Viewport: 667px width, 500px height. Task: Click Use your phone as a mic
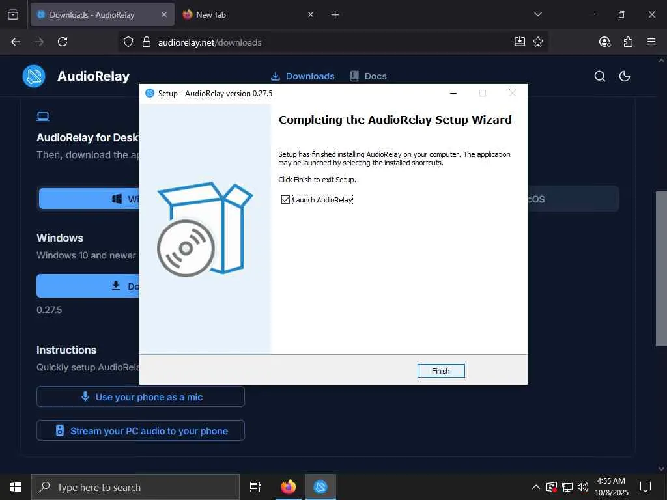point(141,396)
